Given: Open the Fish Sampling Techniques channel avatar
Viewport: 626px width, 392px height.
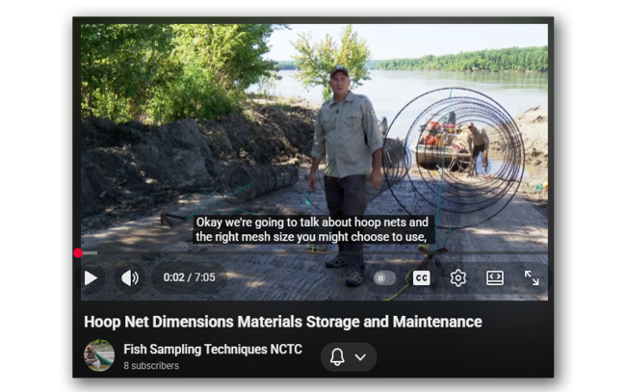Looking at the screenshot, I should [99, 355].
